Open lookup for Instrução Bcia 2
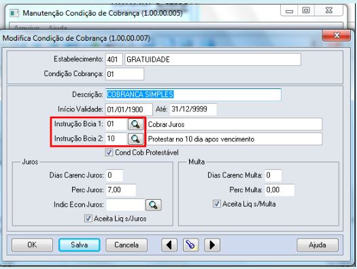The height and width of the screenshot is (269, 357). [x=135, y=139]
